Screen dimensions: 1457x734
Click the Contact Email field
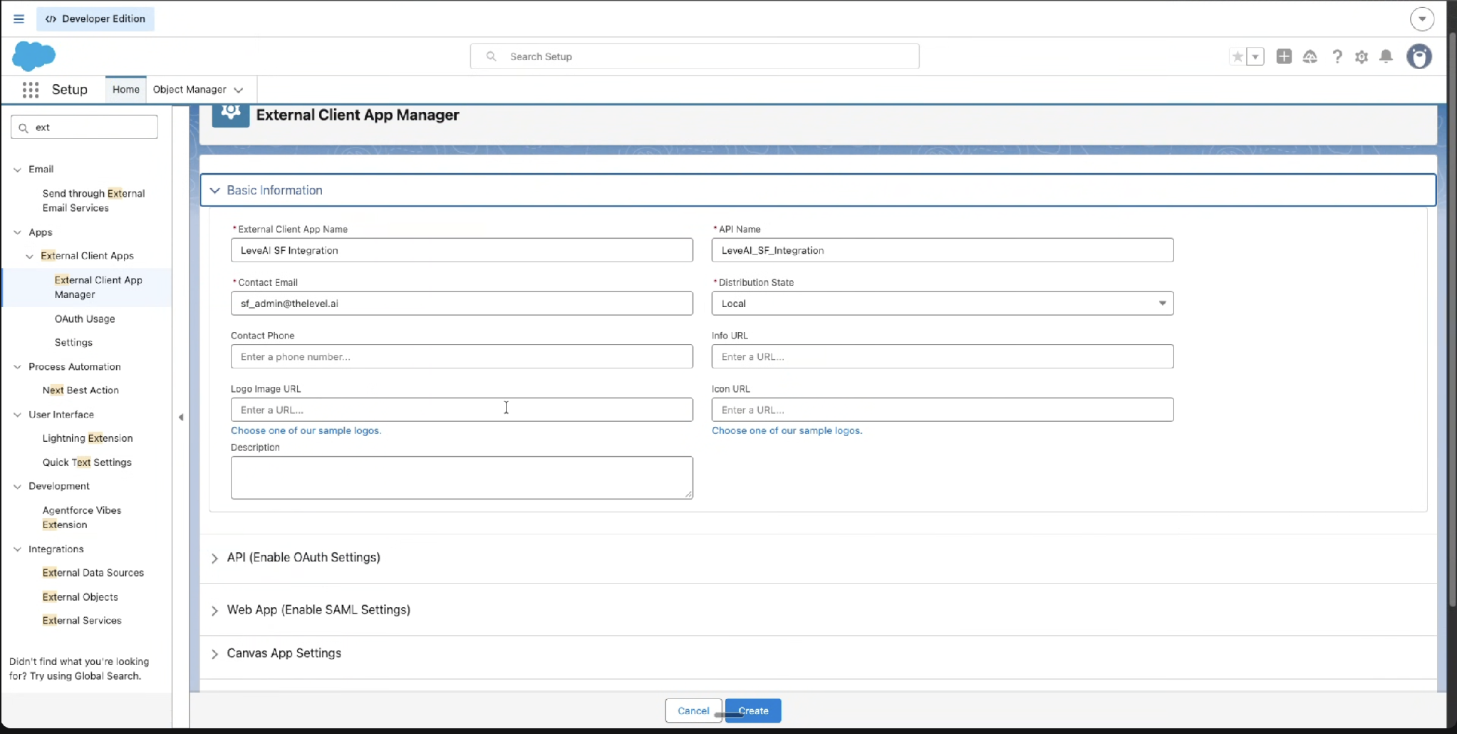[x=462, y=304]
